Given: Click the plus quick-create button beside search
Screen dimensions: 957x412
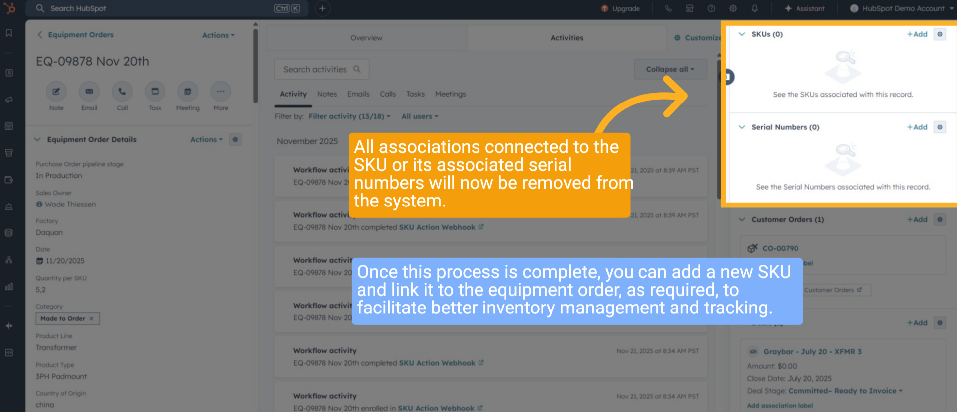Looking at the screenshot, I should (322, 8).
